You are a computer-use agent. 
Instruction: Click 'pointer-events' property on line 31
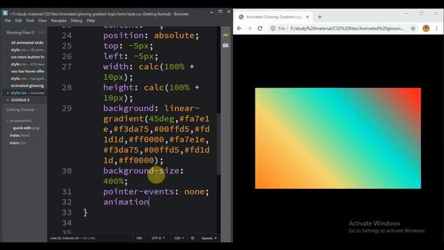point(139,192)
